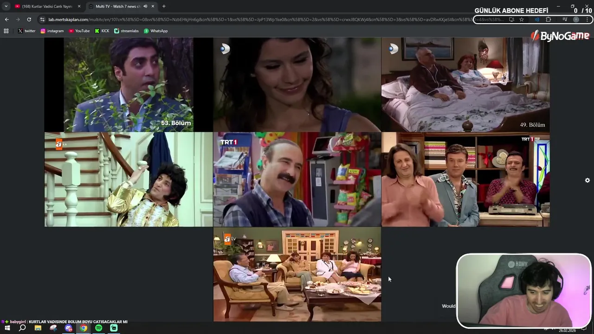Image resolution: width=594 pixels, height=334 pixels.
Task: Click the date 26.02.2026 in the taskbar
Action: pos(567,331)
